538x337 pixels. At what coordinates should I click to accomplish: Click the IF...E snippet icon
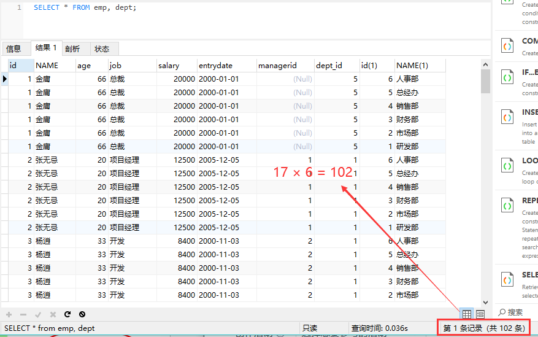507,77
